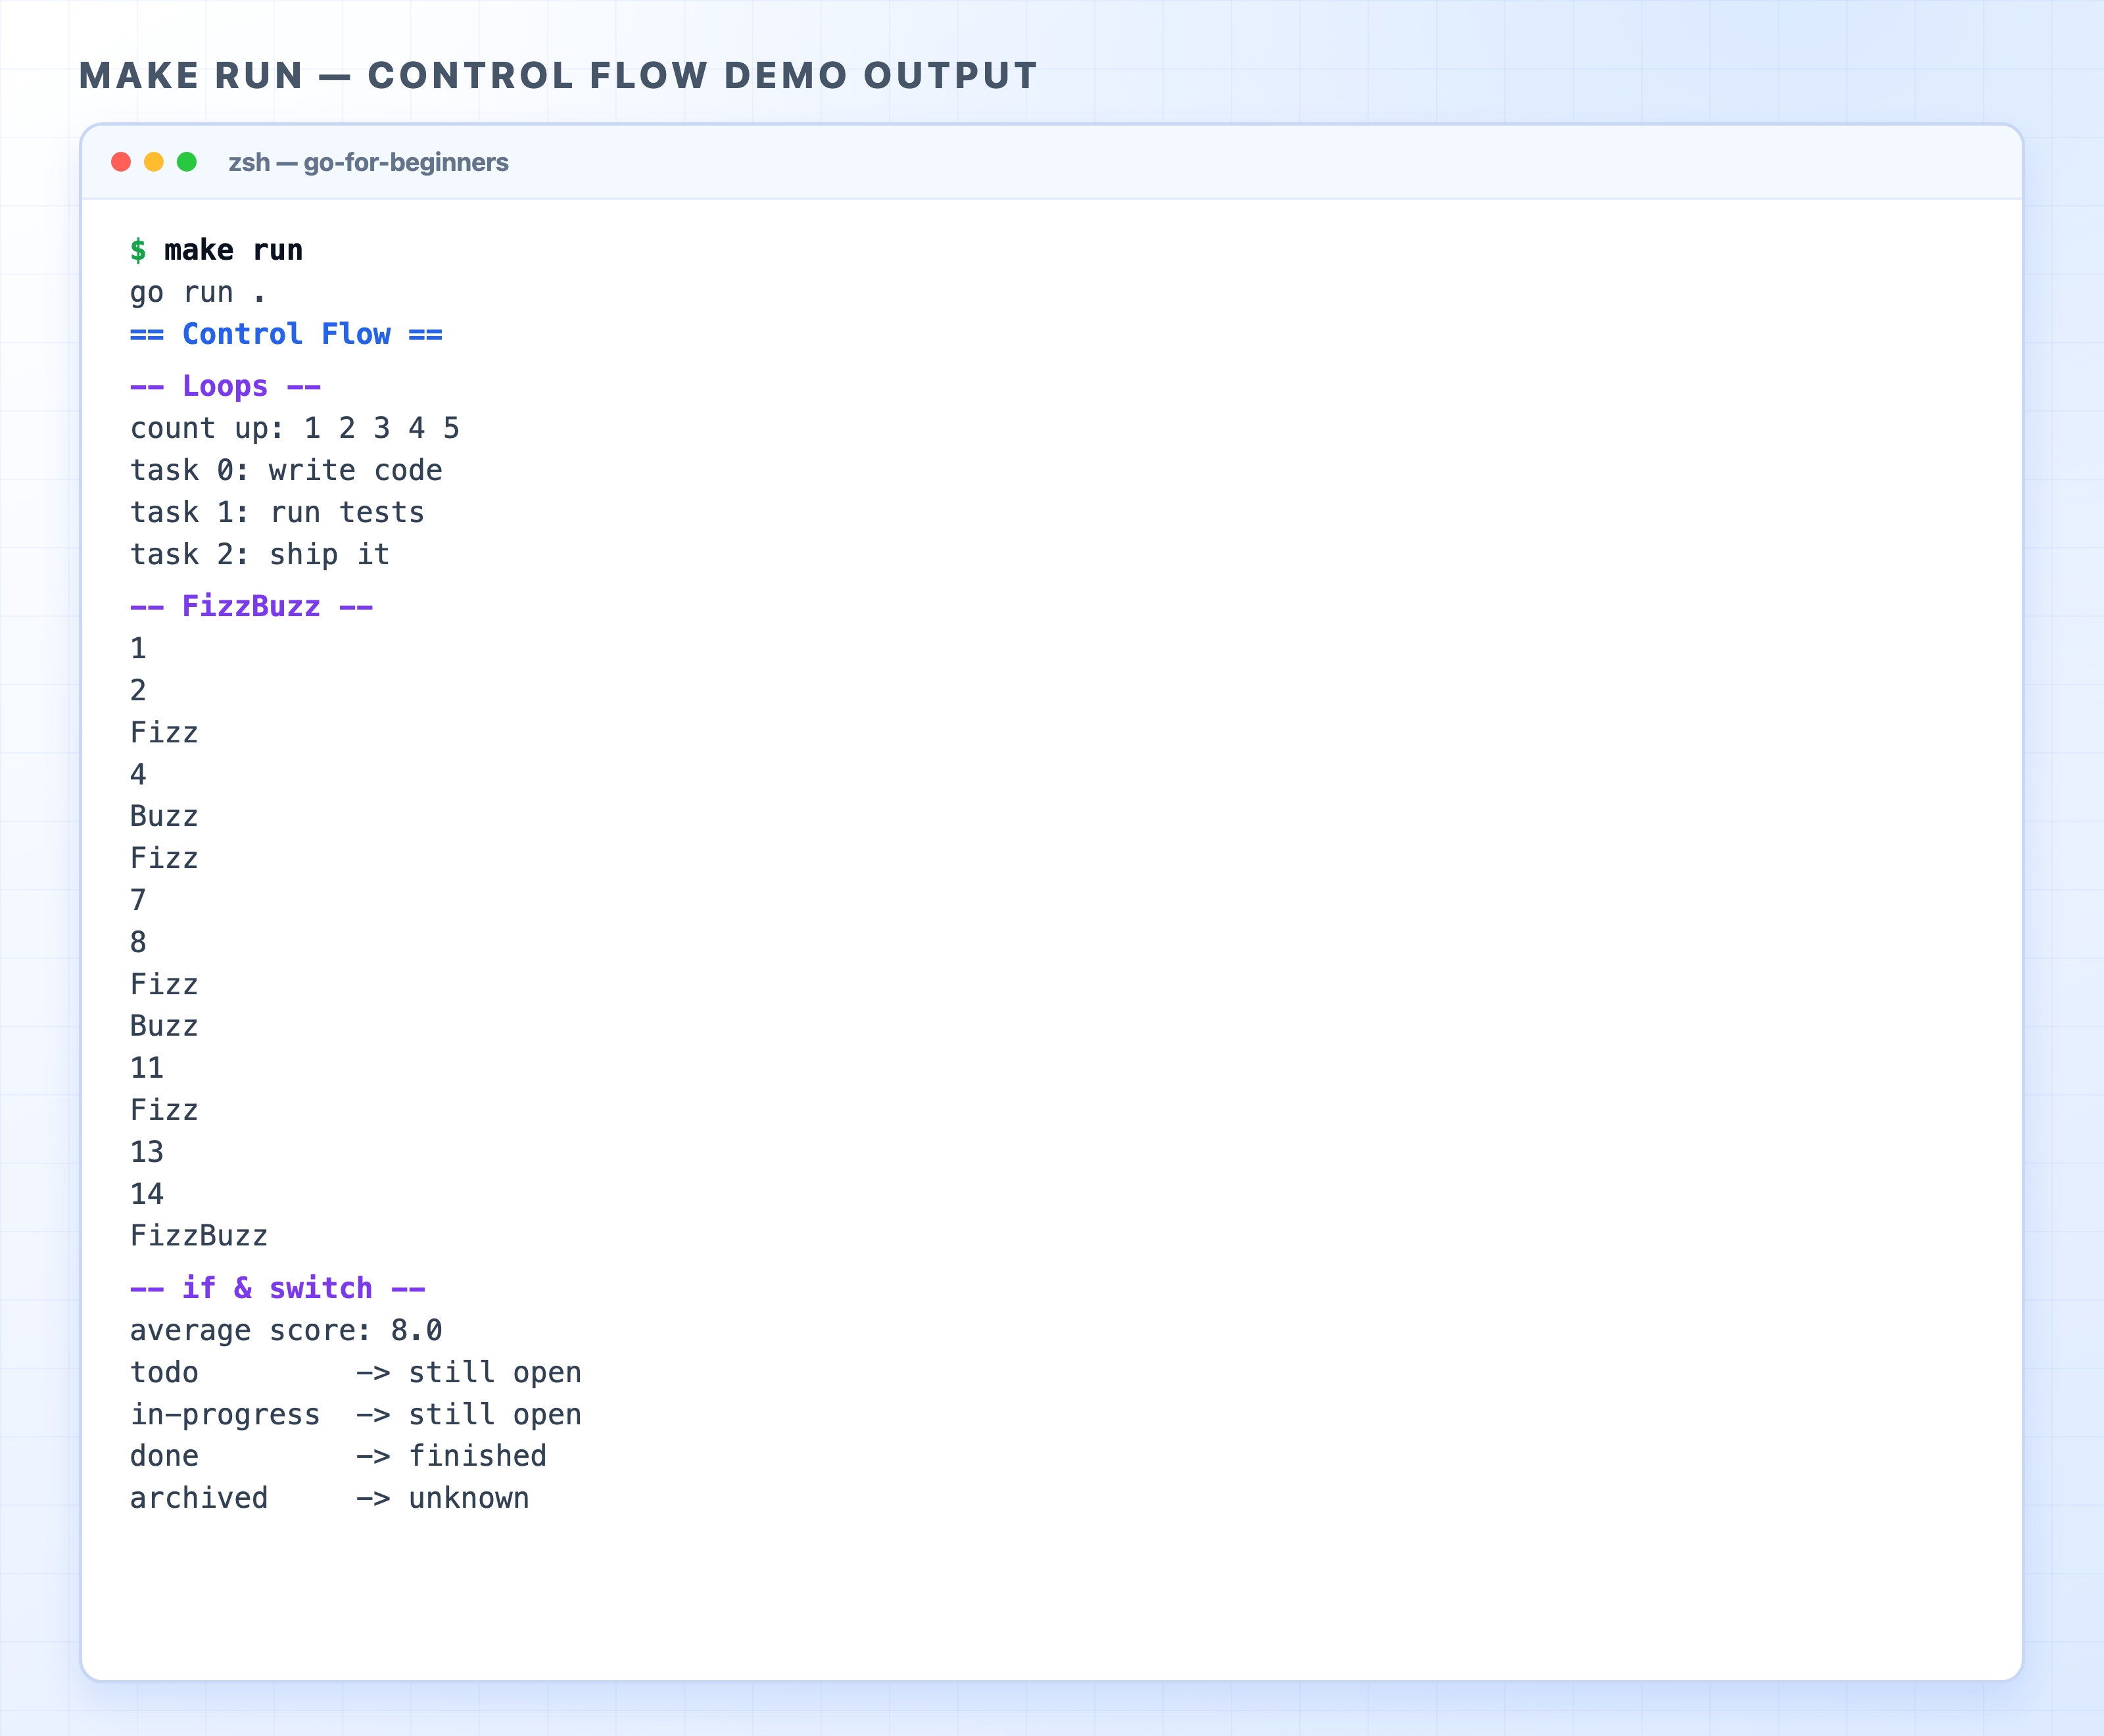Click the '-- FizzBuzz --' section header
This screenshot has height=1736, width=2104.
tap(251, 606)
